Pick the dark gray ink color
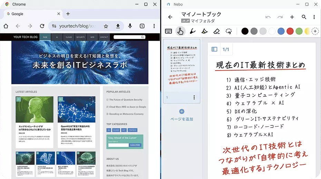 click(254, 31)
